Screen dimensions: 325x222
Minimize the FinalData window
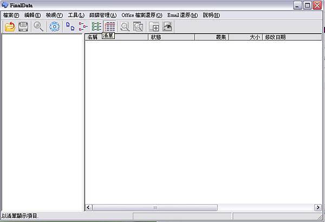297,5
